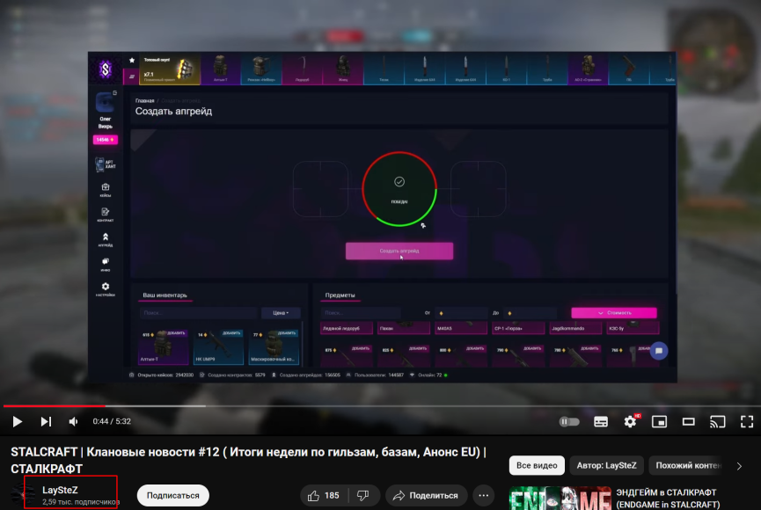Start playback with the play button
The height and width of the screenshot is (510, 761).
(x=17, y=422)
